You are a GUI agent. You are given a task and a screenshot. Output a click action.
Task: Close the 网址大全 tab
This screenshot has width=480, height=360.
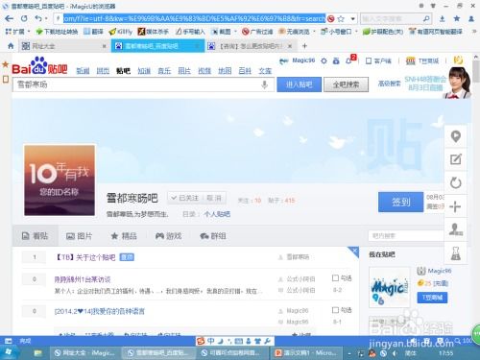tap(104, 46)
